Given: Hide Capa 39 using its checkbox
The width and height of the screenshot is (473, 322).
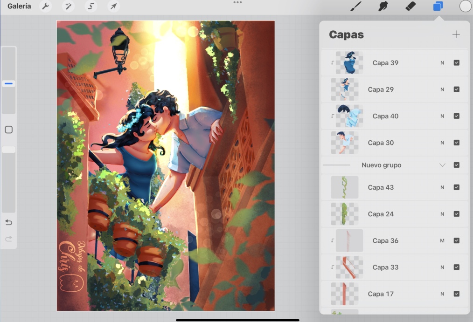Looking at the screenshot, I should pos(456,63).
